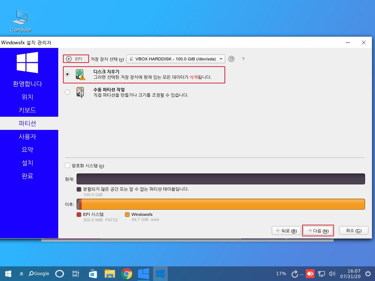
Task: Open the File Explorer folder icon
Action: pyautogui.click(x=110, y=274)
